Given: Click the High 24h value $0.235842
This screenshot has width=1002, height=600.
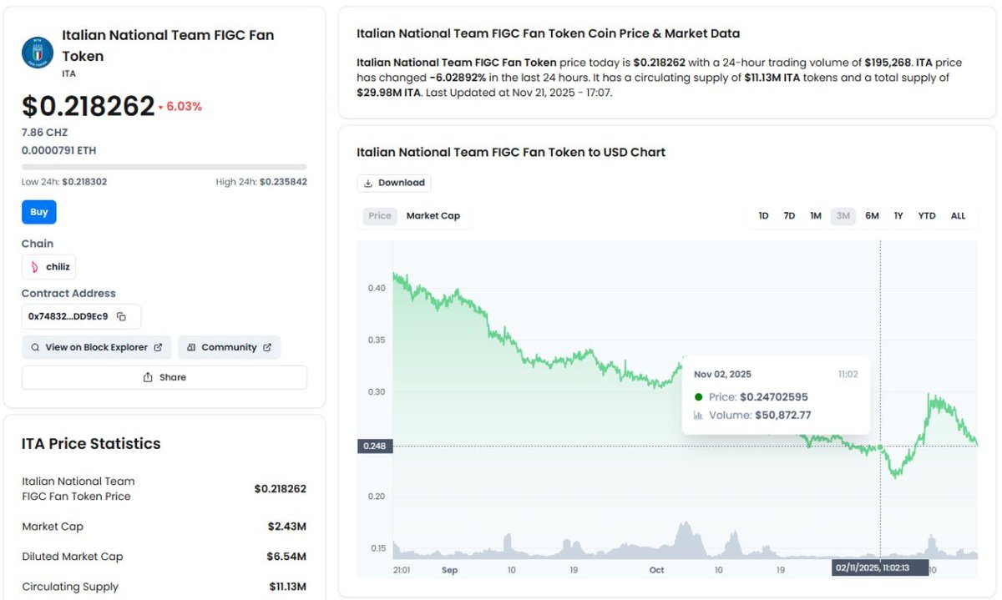Looking at the screenshot, I should click(283, 181).
